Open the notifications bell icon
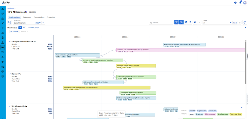 240,3
